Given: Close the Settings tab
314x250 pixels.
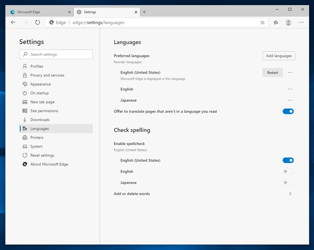Looking at the screenshot, I should click(x=136, y=12).
